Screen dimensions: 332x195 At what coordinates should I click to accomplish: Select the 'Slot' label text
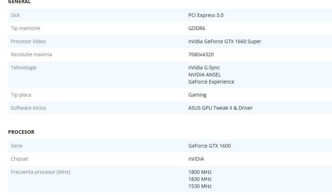tap(15, 15)
